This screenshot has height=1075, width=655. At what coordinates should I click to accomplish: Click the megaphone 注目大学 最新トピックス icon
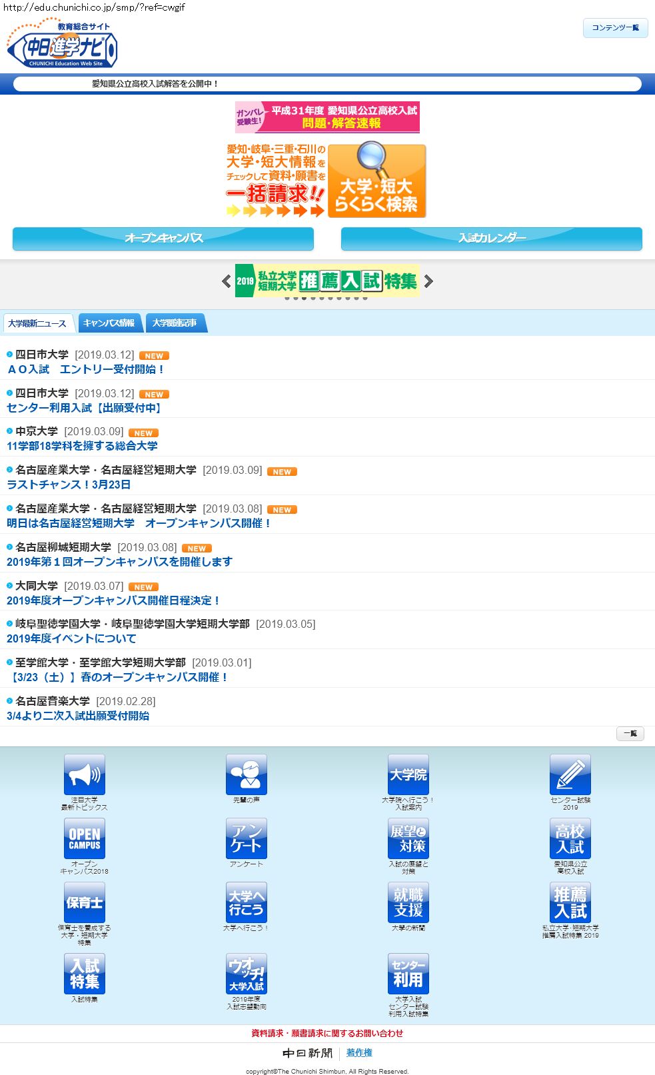(x=84, y=774)
